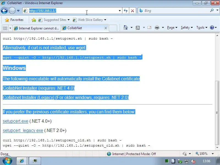
Task: Open a new blank tab
Action: [x=113, y=28]
